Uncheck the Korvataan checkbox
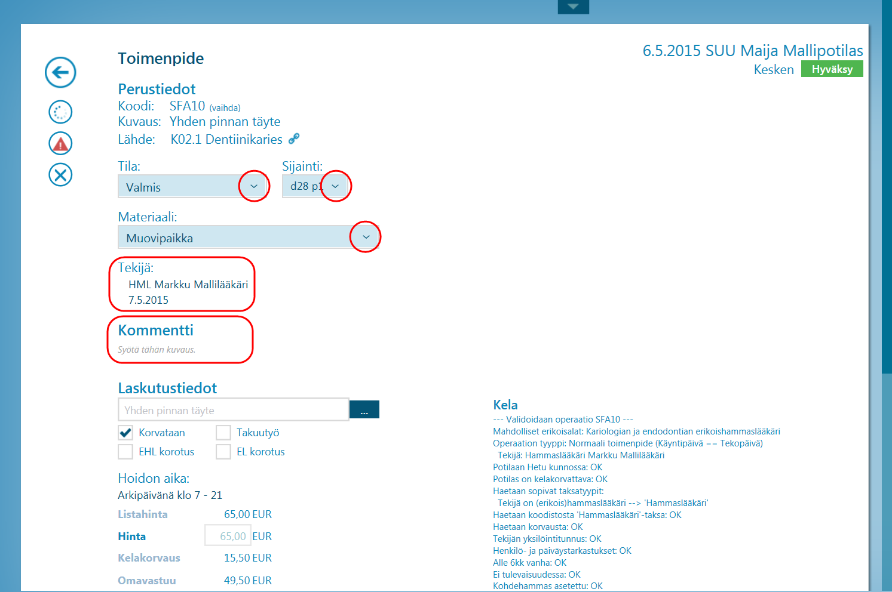 tap(125, 433)
